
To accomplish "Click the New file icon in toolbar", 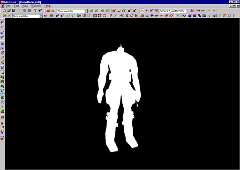I will click(x=4, y=11).
